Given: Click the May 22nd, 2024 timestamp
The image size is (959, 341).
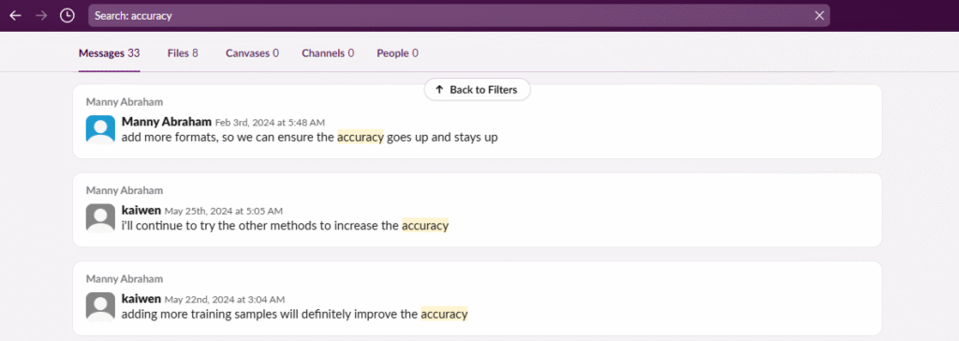Looking at the screenshot, I should tap(225, 300).
